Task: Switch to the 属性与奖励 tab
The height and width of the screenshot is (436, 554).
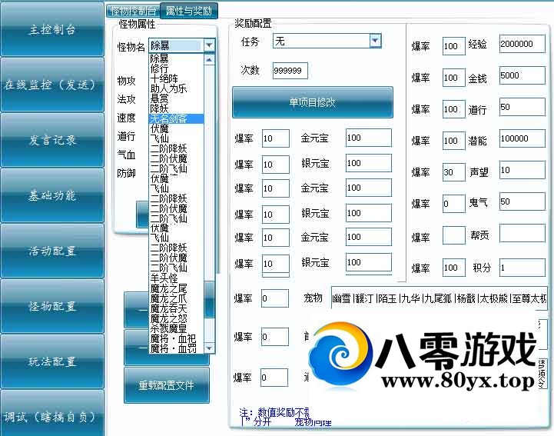Action: [x=189, y=11]
